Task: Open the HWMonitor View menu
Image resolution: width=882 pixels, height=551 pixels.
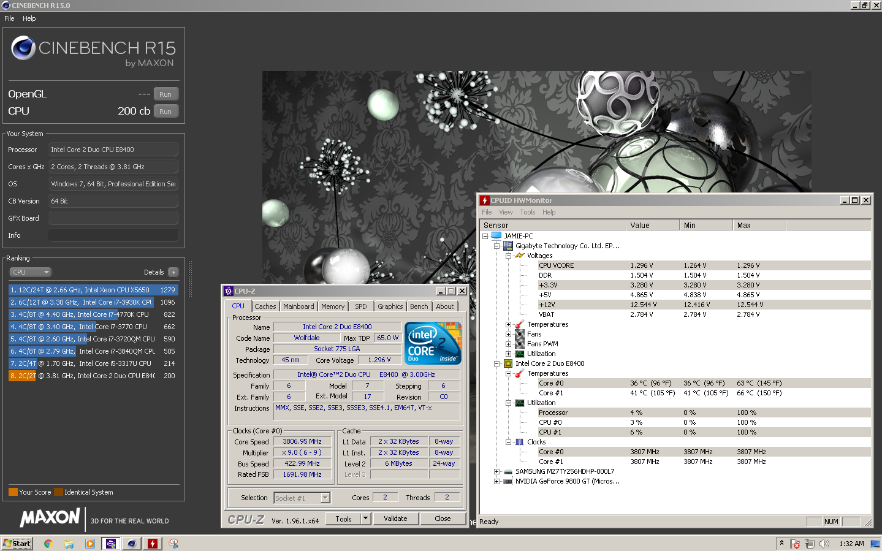Action: point(506,212)
